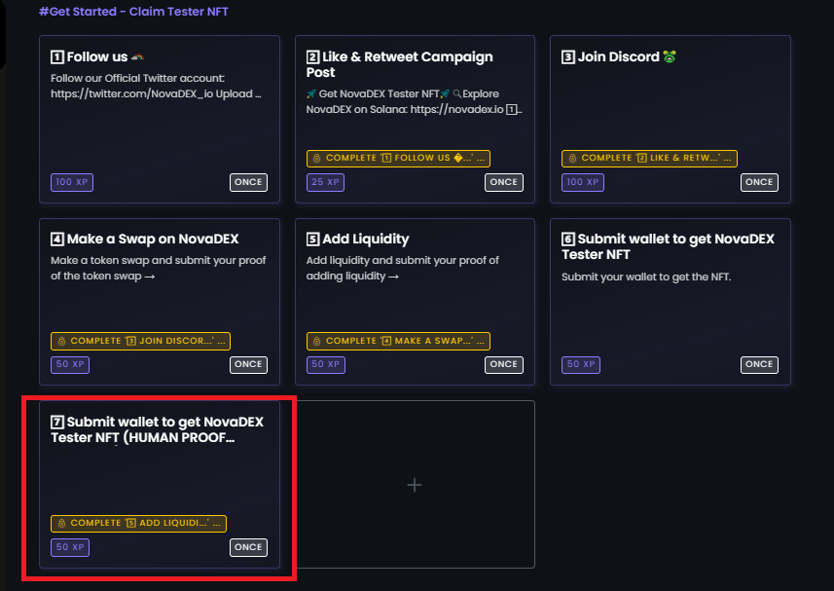This screenshot has width=834, height=591.
Task: Click the boxed number 2 icon before Like & Retweet
Action: (x=312, y=56)
